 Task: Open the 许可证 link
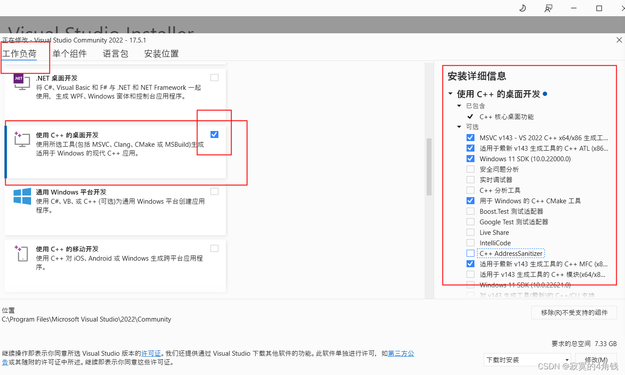tap(151, 354)
